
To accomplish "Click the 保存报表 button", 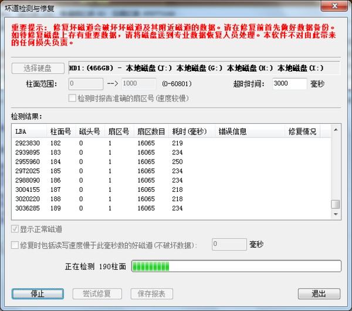I will pyautogui.click(x=152, y=294).
